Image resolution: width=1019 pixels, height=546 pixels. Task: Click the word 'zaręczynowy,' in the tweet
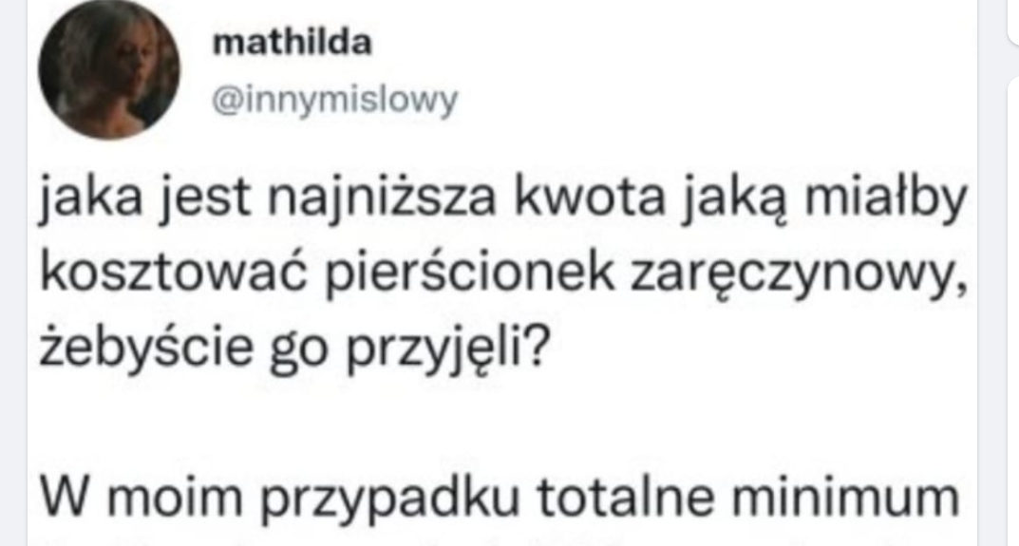tap(800, 275)
